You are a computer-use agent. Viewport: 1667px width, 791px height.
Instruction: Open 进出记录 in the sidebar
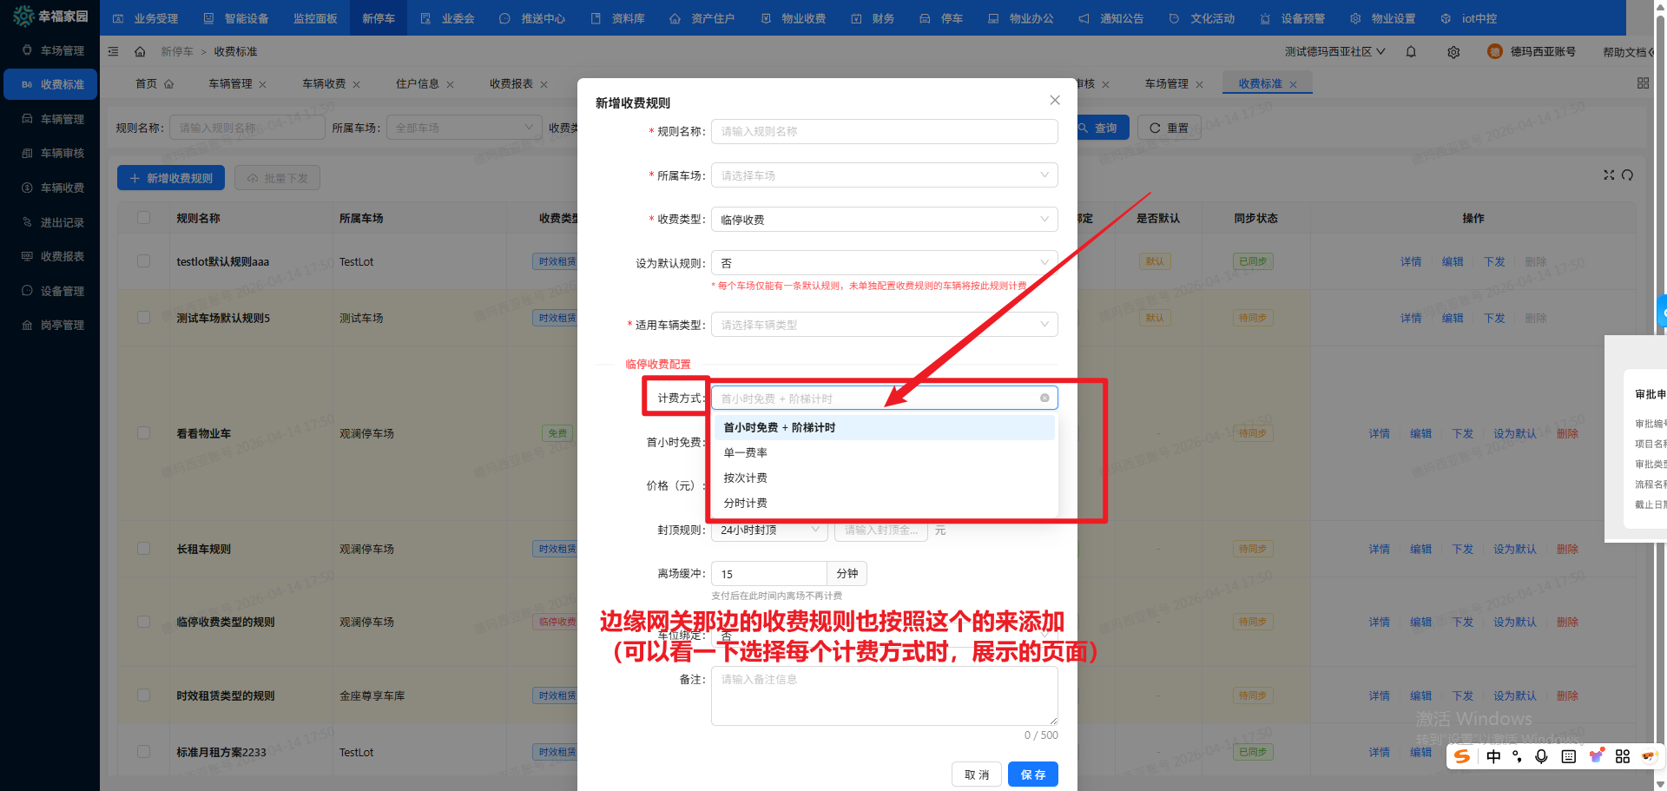point(62,222)
